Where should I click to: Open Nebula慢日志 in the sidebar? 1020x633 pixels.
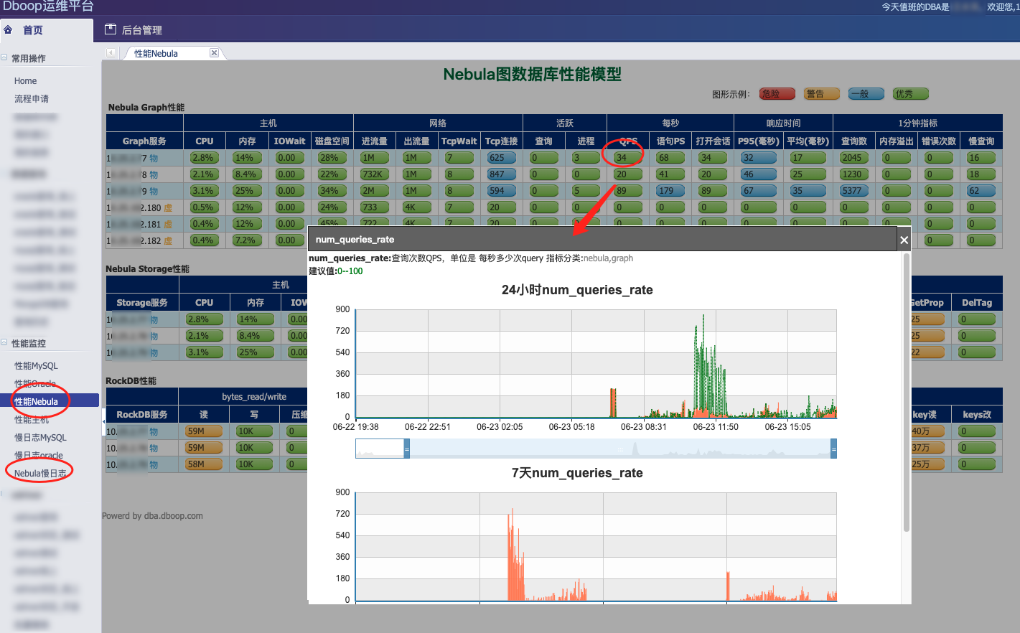[x=40, y=474]
